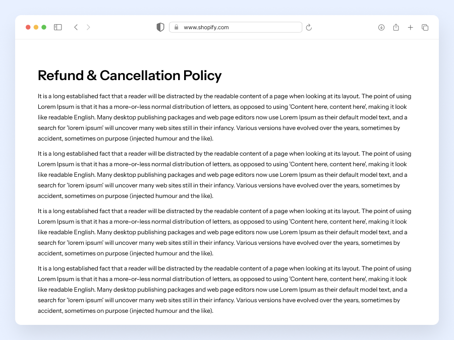Click the green full-screen window button

(x=44, y=27)
